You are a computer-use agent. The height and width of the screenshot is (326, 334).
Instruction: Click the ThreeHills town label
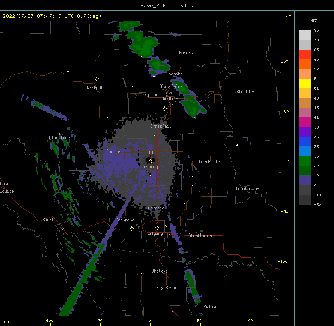(x=208, y=162)
